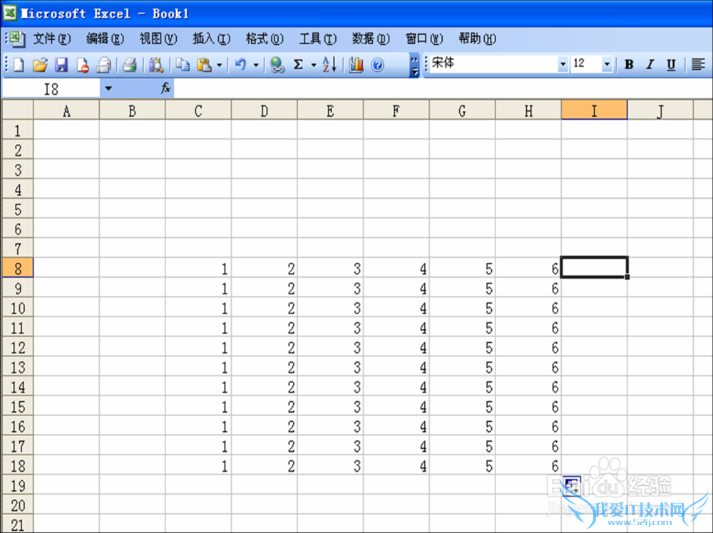Viewport: 713px width, 533px height.
Task: Click the fx insert function button
Action: tap(165, 88)
